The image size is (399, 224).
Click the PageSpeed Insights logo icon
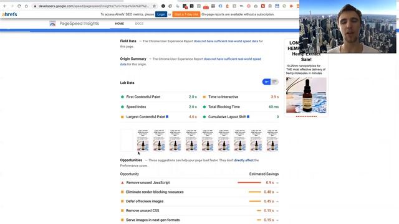[52, 24]
